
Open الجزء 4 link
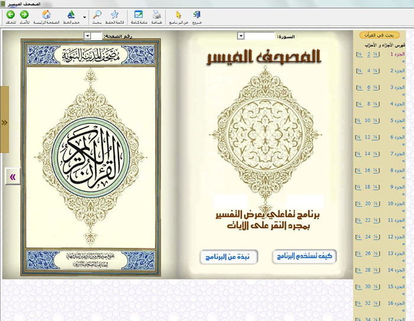(398, 104)
